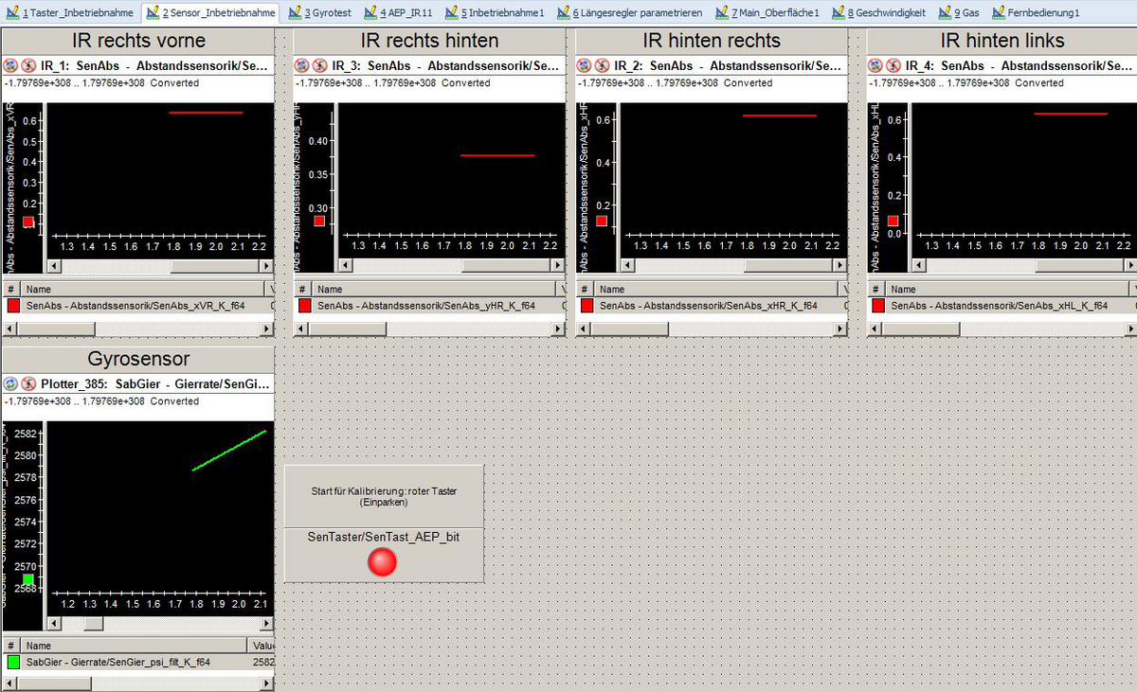The width and height of the screenshot is (1137, 692).
Task: Click the first icon in IR_3 plotter header
Action: point(301,66)
